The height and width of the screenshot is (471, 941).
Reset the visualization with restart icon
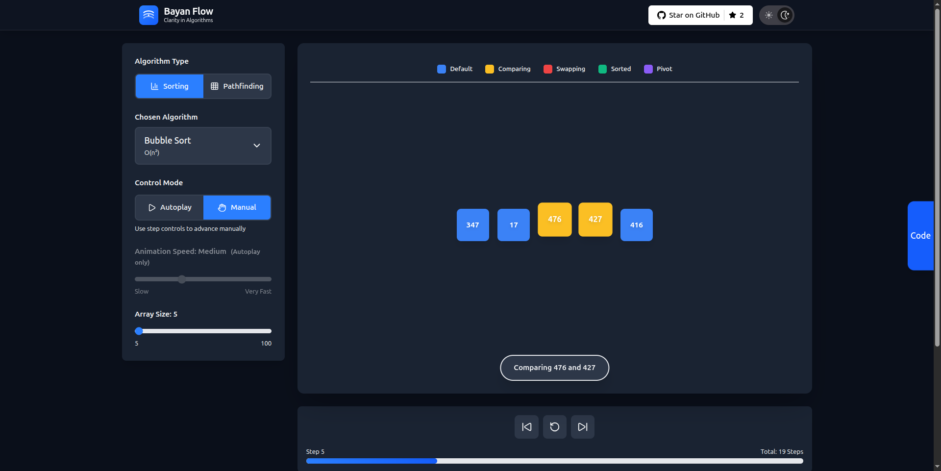coord(555,427)
